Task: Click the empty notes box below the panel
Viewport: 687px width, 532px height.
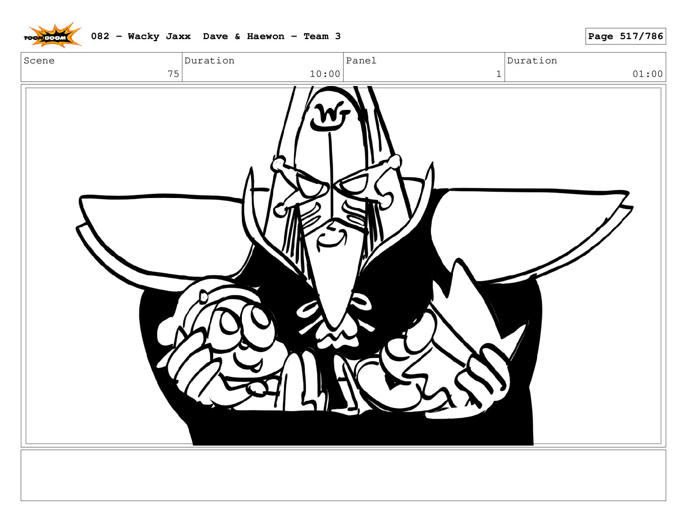Action: 343,475
